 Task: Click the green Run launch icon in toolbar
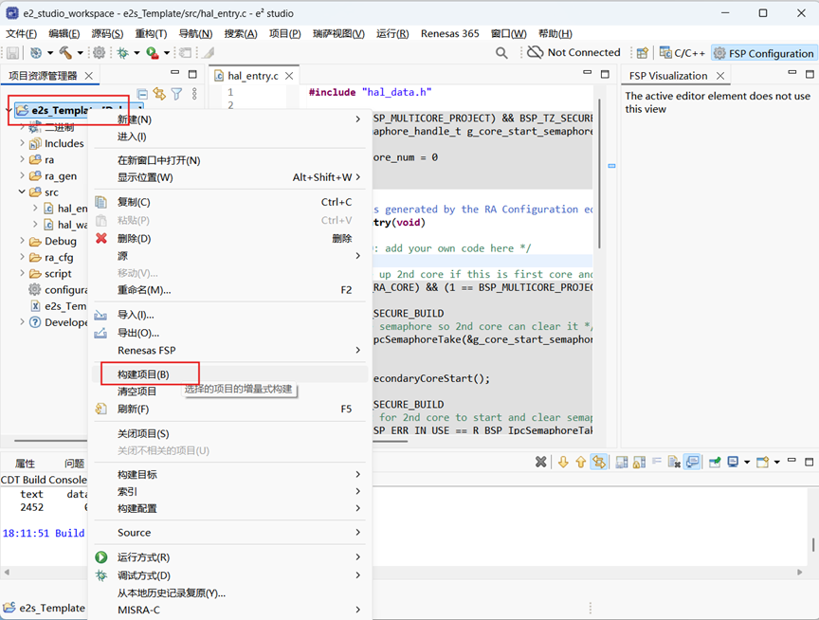coord(153,53)
